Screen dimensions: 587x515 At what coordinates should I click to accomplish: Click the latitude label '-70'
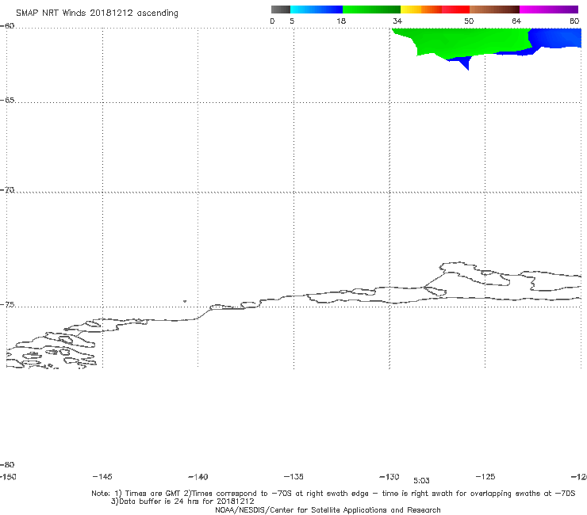7,190
